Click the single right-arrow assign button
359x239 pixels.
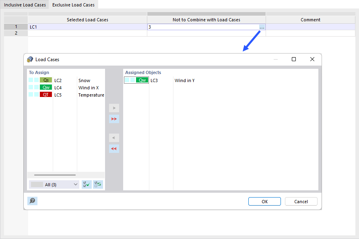coord(114,108)
